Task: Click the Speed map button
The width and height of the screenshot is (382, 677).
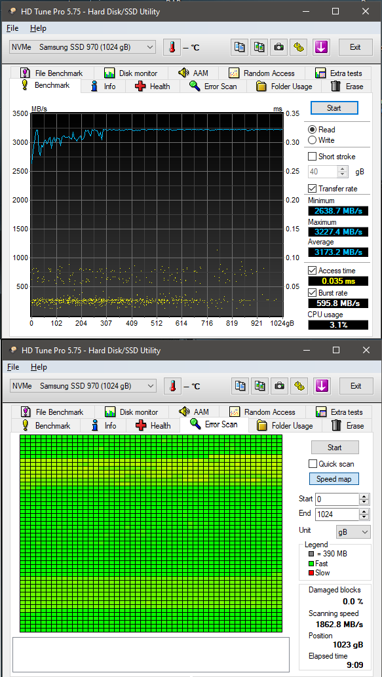Action: [x=334, y=479]
